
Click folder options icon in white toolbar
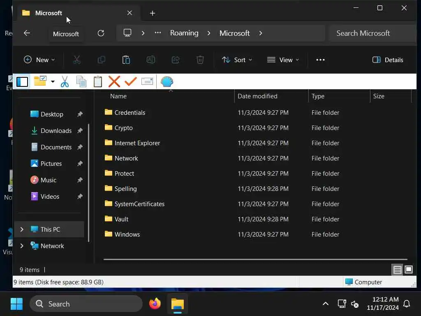(40, 81)
